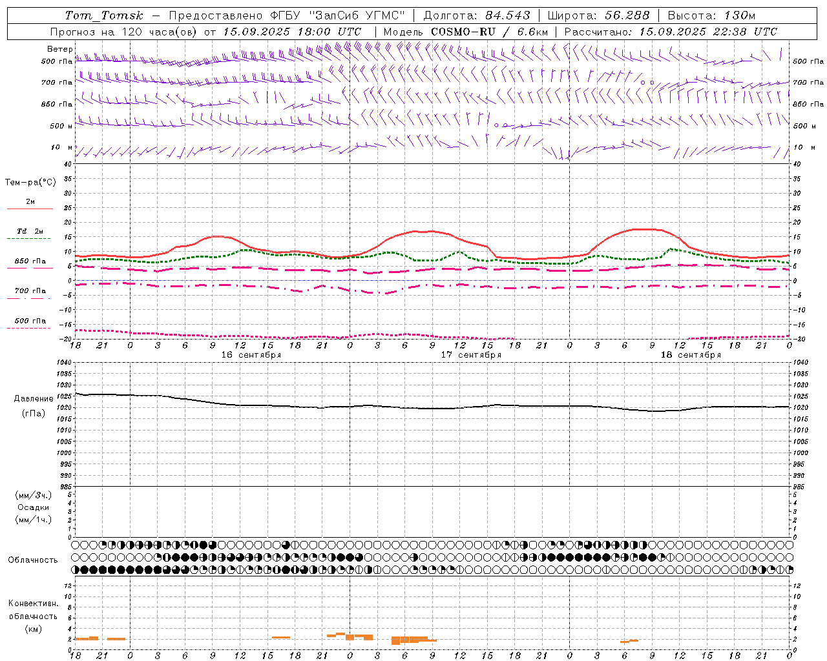Screen dimensions: 827x661
Task: Click the 18 сентября date label
Action: [x=691, y=355]
